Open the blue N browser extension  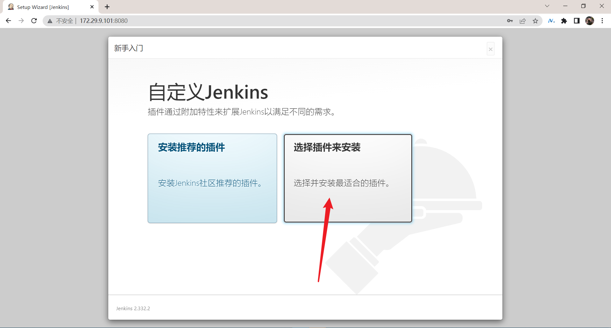coord(551,21)
